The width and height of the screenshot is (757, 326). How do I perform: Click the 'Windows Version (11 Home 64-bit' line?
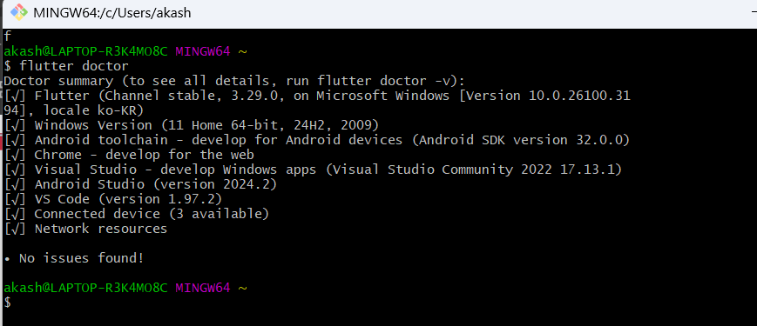[191, 125]
